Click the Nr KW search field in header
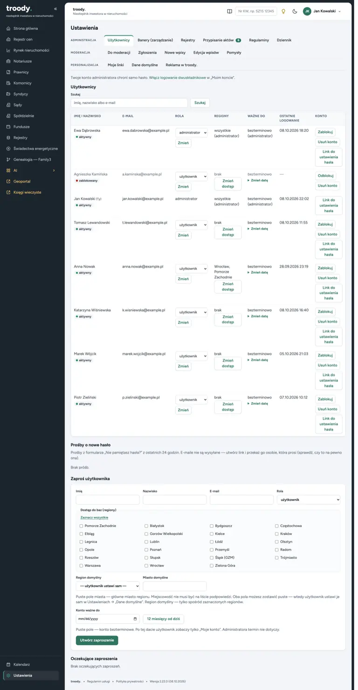This screenshot has height=690, width=358. [x=256, y=11]
